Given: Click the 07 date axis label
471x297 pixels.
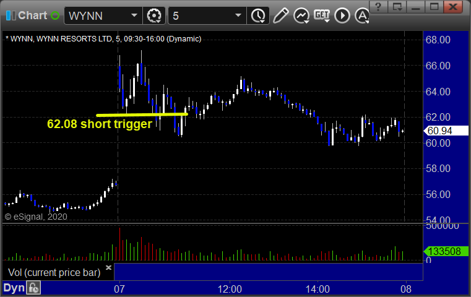Looking at the screenshot, I should point(119,289).
